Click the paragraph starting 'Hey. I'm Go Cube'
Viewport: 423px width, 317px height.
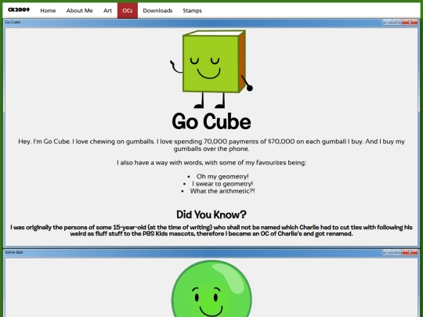211,145
